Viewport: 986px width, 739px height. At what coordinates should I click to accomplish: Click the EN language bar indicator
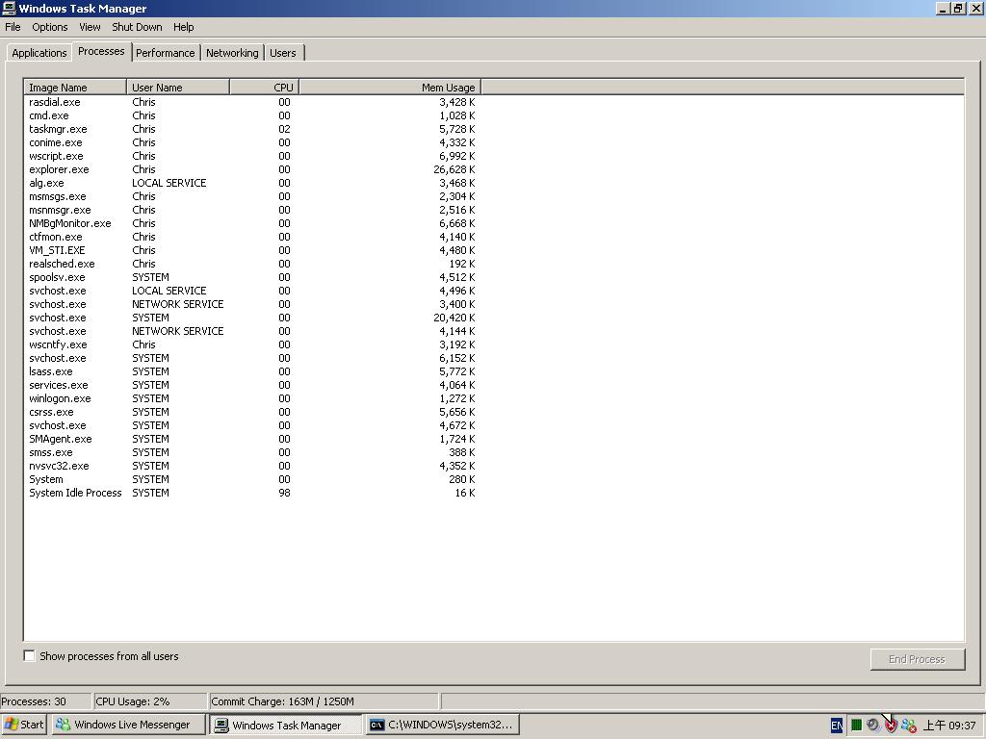click(836, 726)
